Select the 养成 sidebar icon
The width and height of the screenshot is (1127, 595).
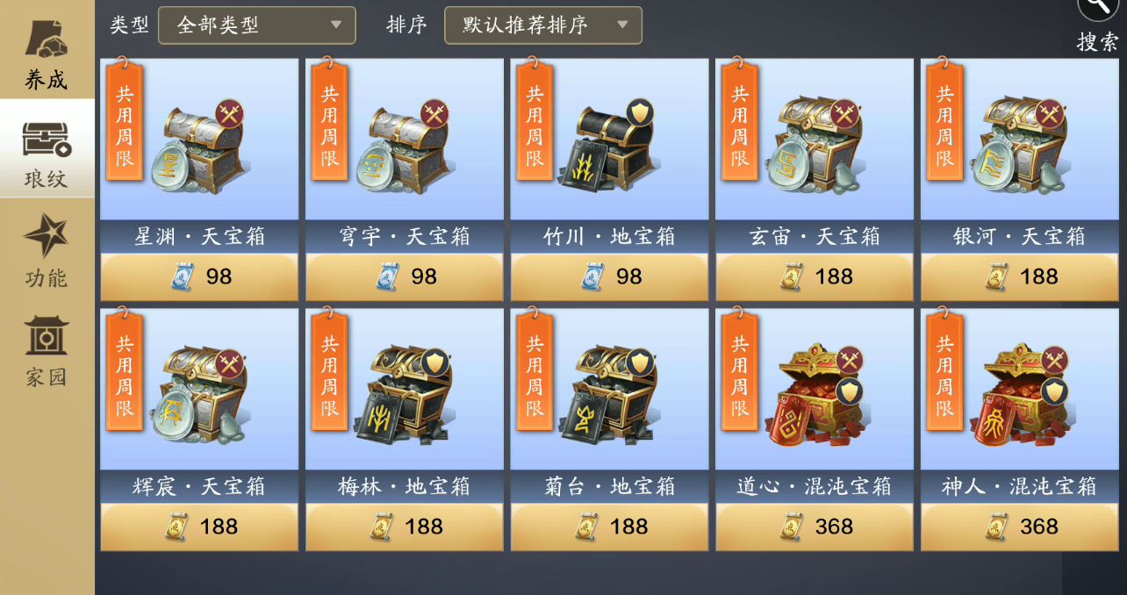[x=47, y=40]
